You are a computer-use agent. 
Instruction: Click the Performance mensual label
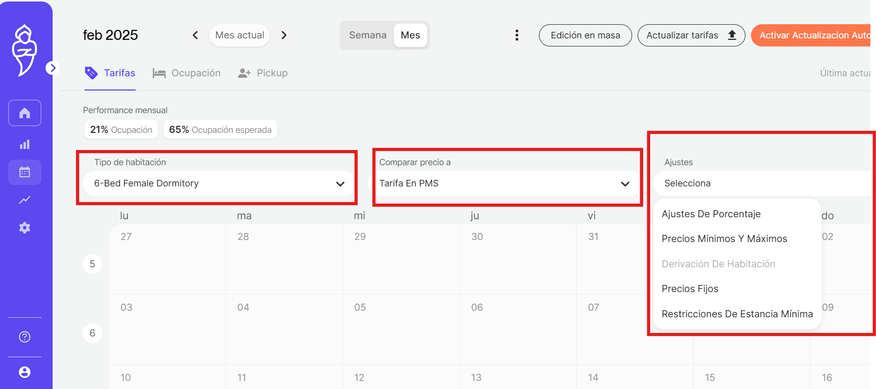(125, 110)
